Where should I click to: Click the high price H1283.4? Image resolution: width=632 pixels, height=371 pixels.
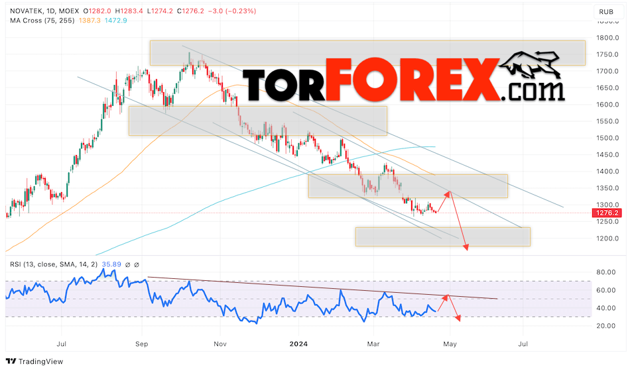129,11
